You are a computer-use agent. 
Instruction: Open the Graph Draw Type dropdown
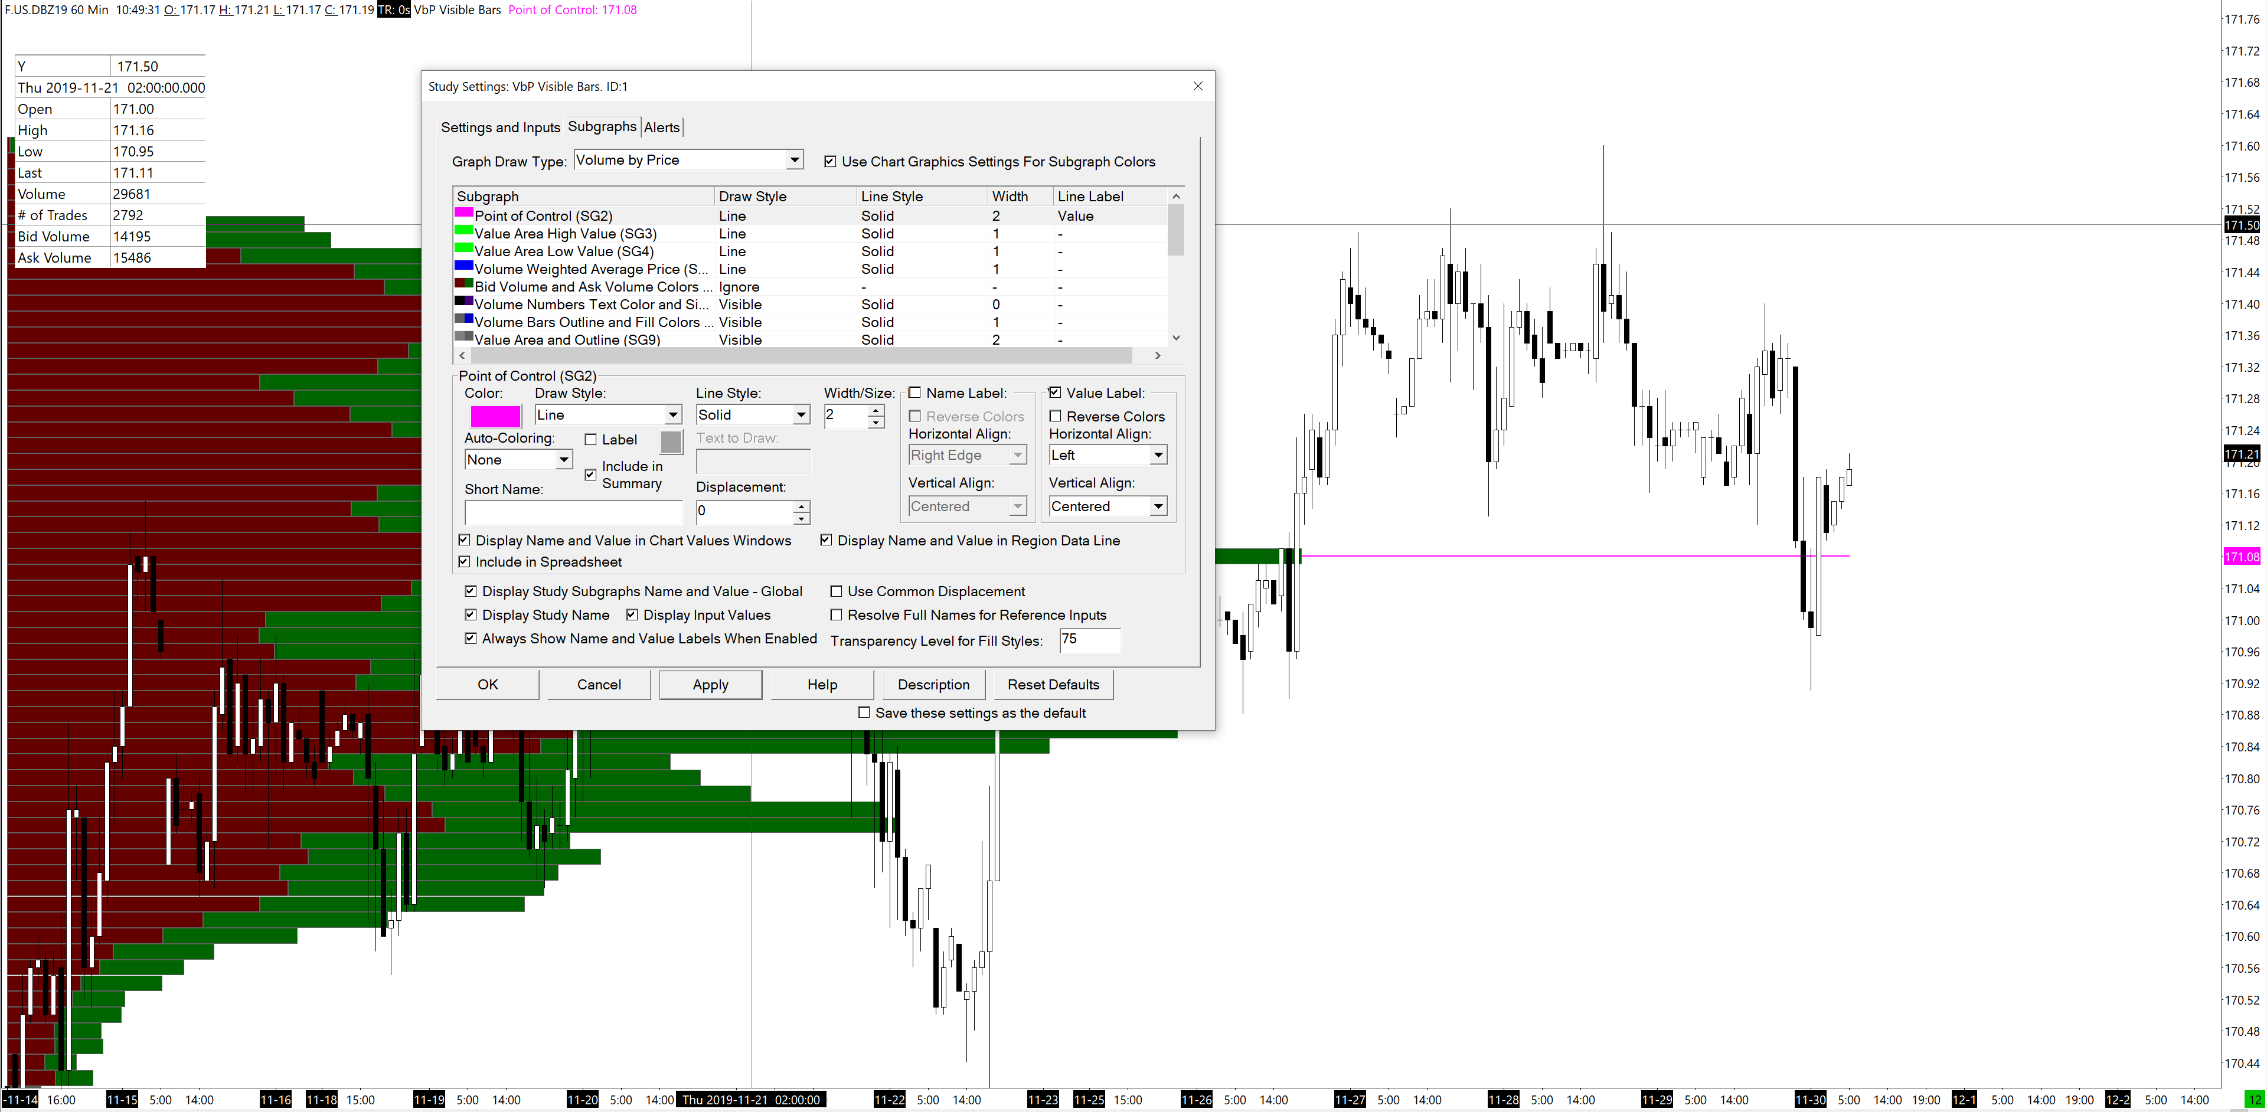click(x=794, y=160)
